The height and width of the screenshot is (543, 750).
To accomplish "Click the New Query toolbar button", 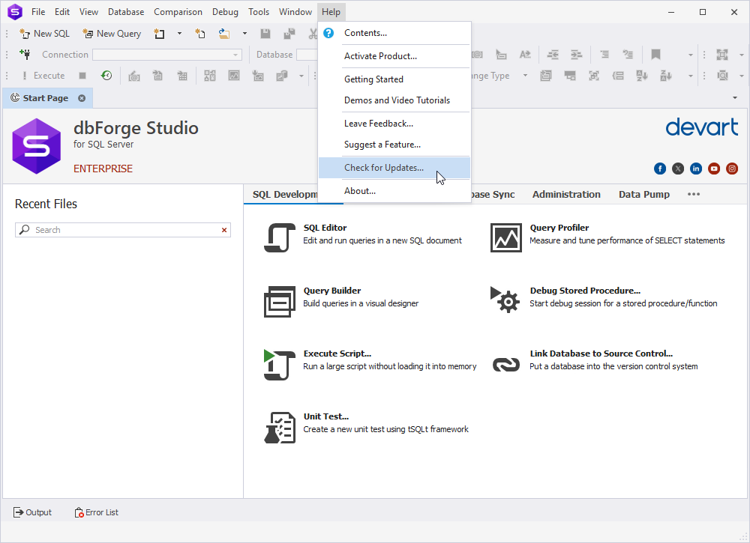I will click(112, 34).
